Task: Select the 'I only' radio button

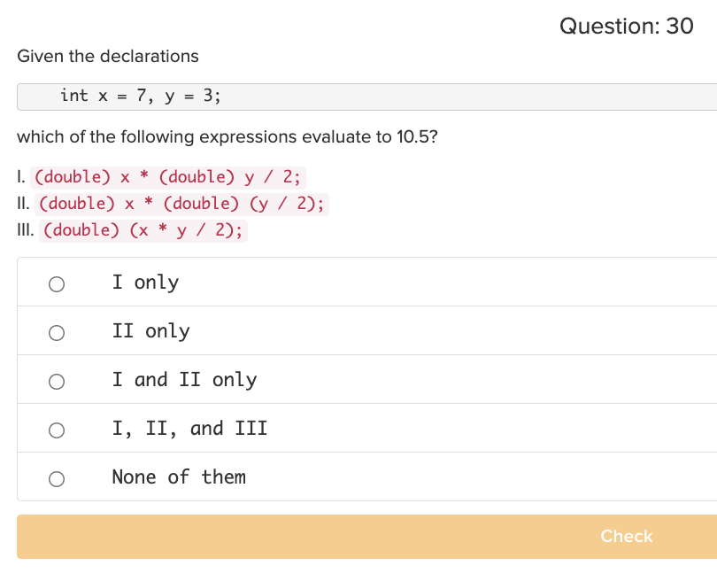Action: (57, 284)
